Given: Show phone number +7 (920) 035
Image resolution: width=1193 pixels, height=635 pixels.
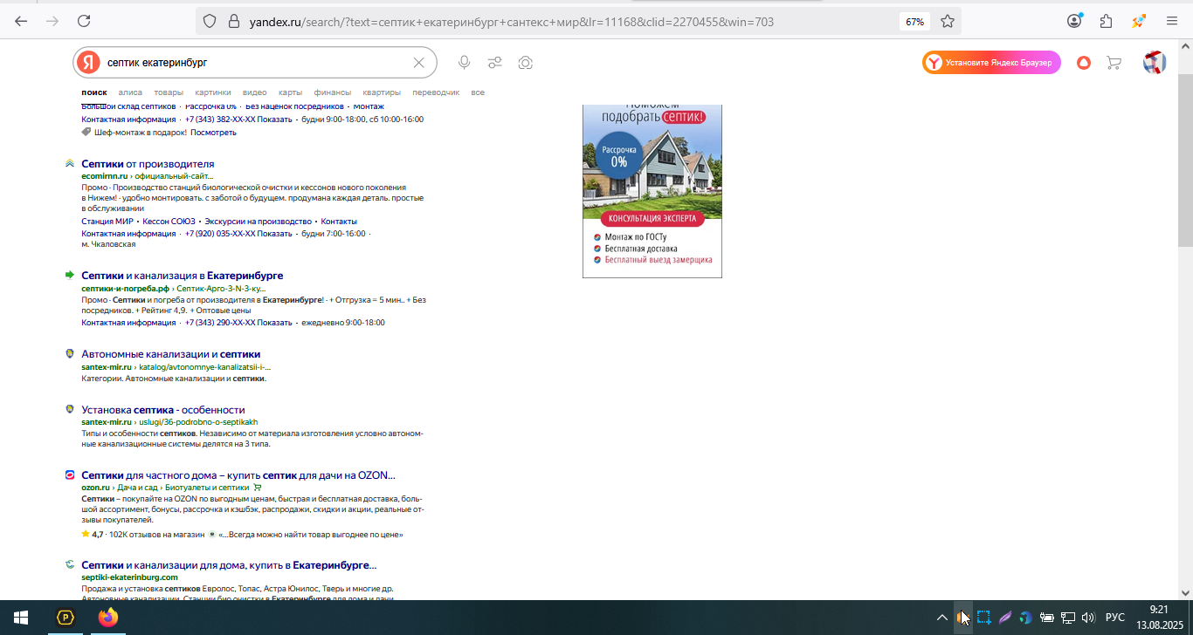Looking at the screenshot, I should pos(238,234).
